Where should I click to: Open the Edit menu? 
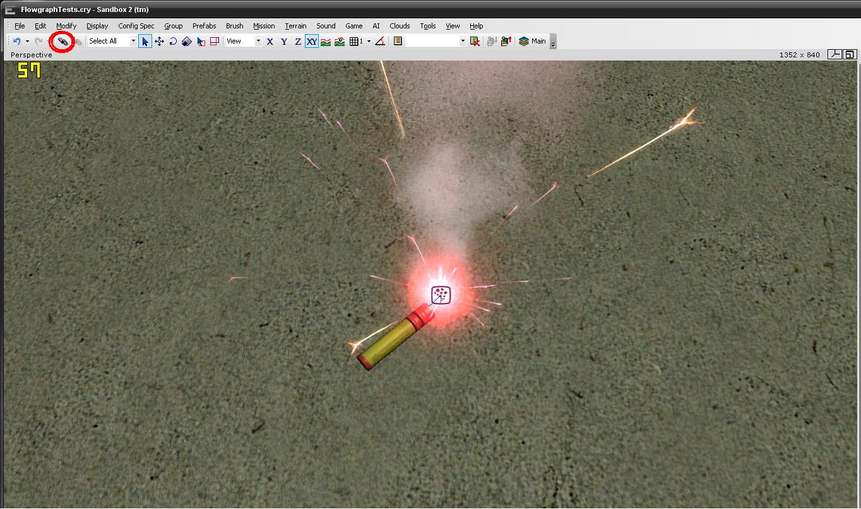coord(40,26)
